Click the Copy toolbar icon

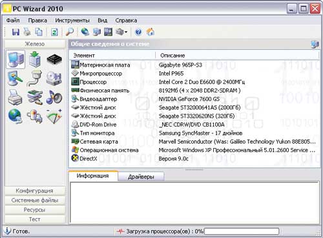(39, 32)
